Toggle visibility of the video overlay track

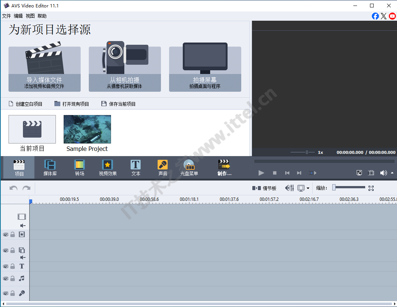(6, 250)
